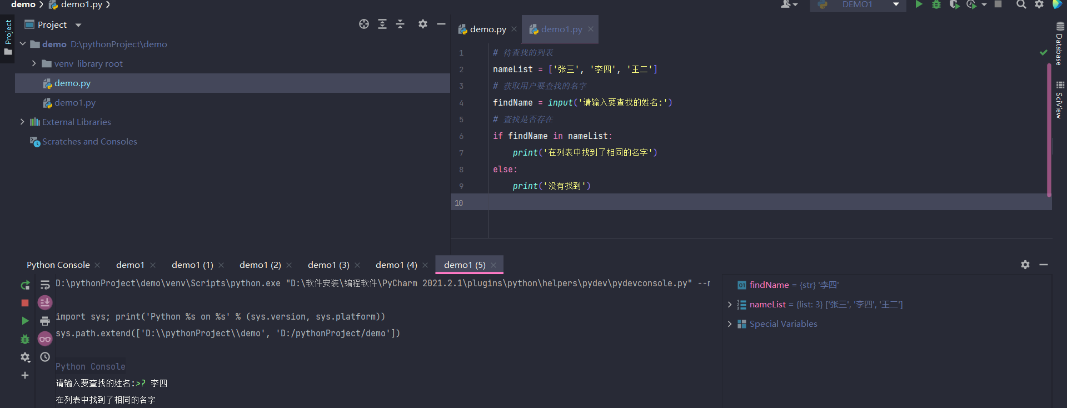
Task: Click Collapse All in Project panel
Action: point(400,24)
